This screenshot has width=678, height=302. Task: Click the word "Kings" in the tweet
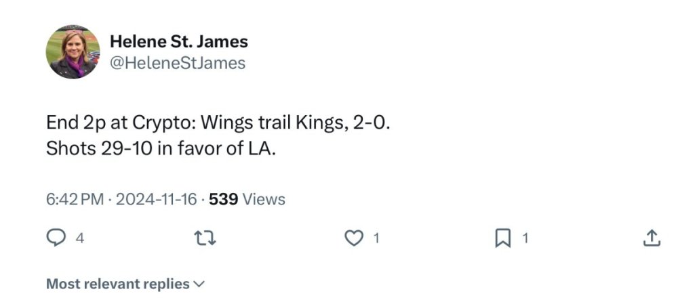(x=322, y=124)
